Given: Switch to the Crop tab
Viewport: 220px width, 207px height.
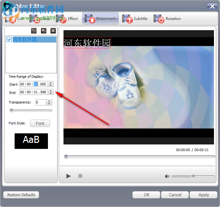Looking at the screenshot, I should coord(40,18).
